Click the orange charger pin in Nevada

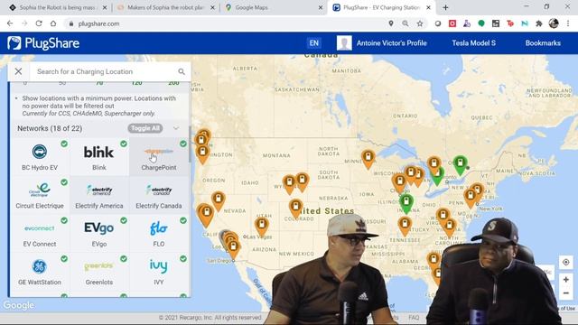point(219,200)
